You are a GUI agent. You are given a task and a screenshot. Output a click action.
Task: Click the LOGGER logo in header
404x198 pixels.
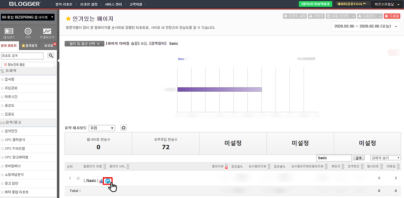[x=25, y=4]
